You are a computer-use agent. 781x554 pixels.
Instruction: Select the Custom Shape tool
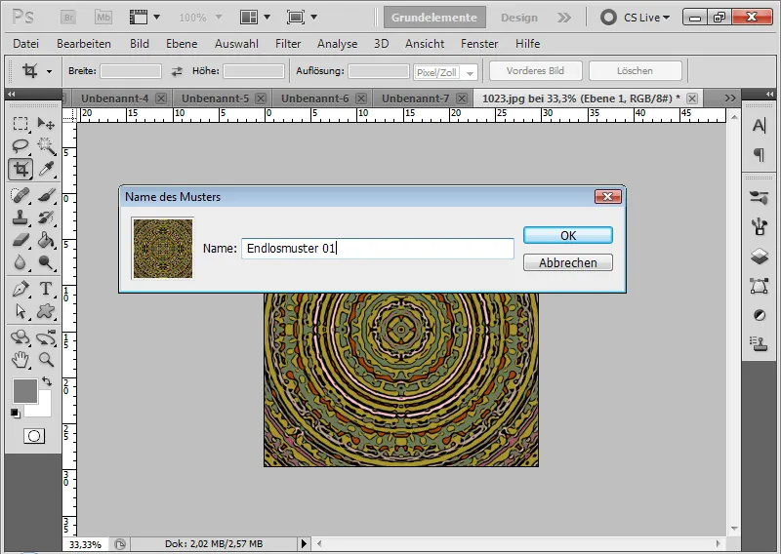46,311
